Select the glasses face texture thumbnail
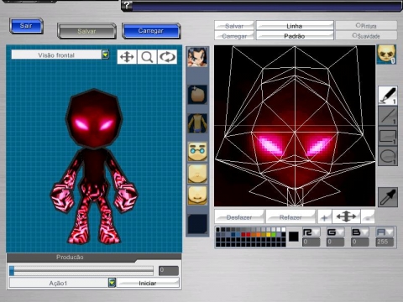403x302 pixels. tap(197, 151)
